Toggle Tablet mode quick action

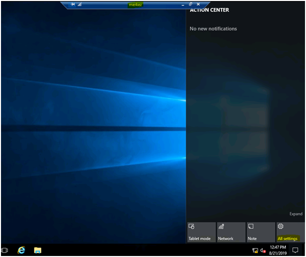[x=201, y=232]
